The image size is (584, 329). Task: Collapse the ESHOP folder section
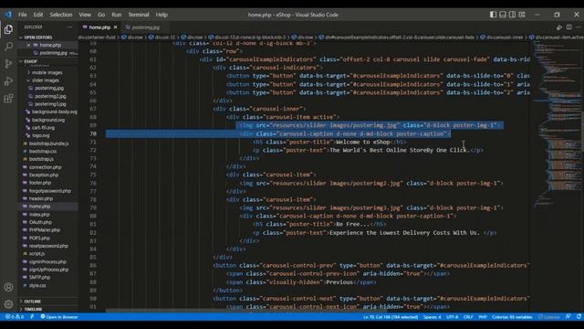(30, 61)
